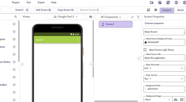Toggle the hidden components eye icon

[x=91, y=17]
